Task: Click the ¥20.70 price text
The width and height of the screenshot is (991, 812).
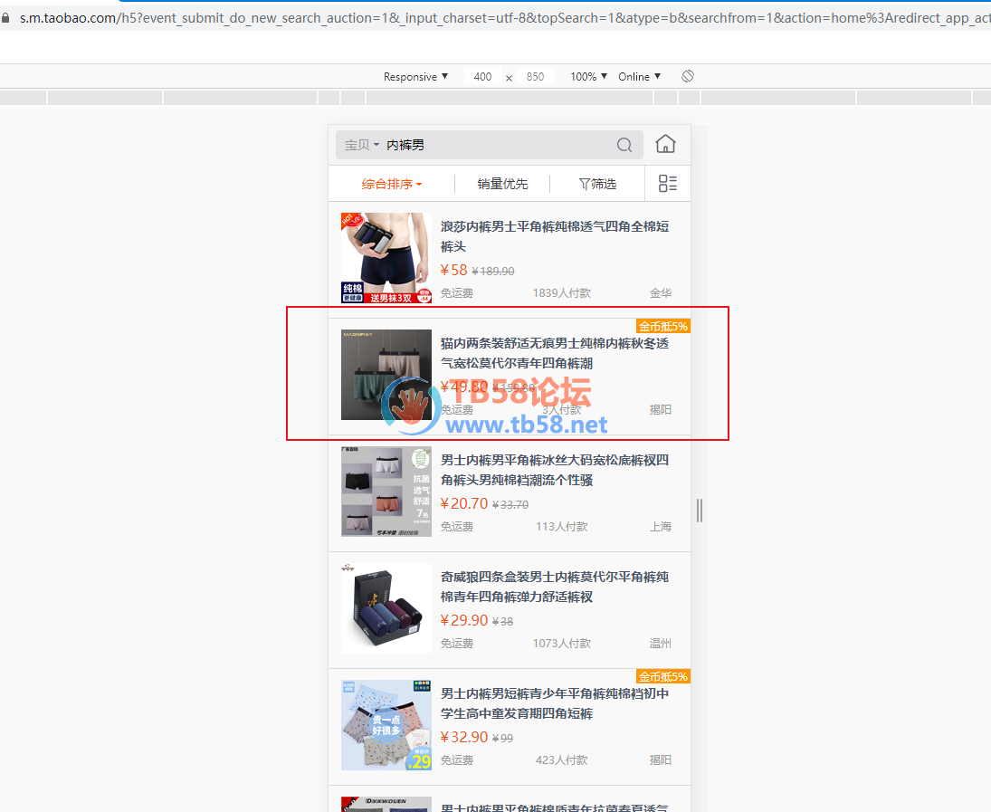Action: (464, 503)
